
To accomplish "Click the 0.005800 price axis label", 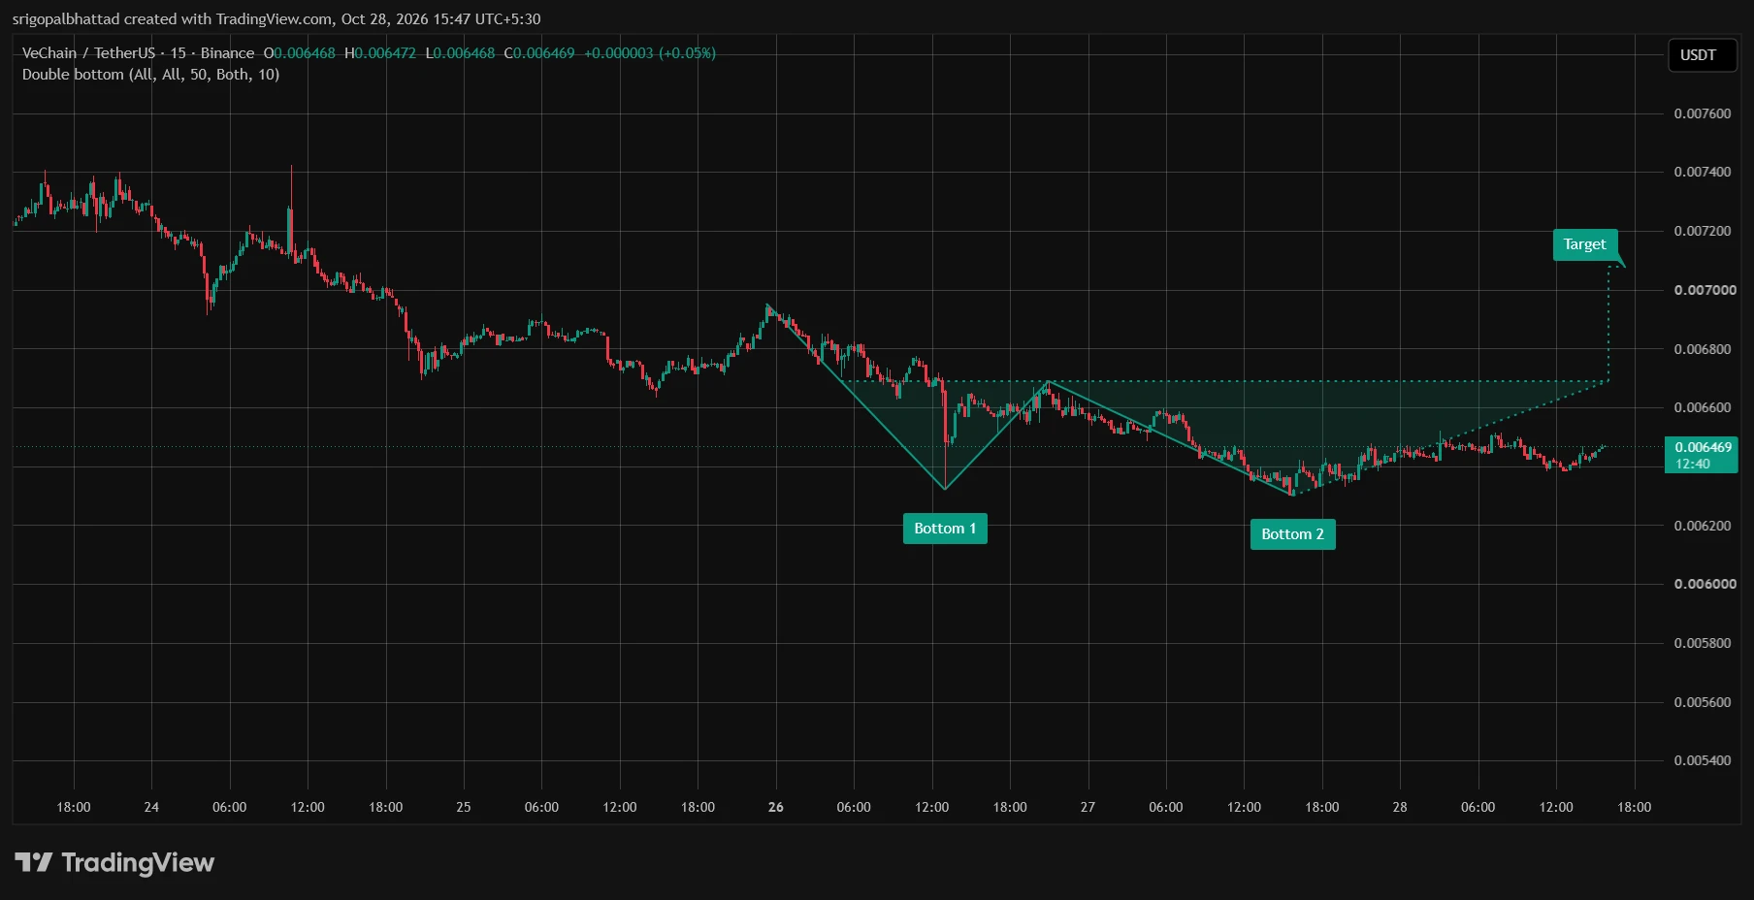I will 1703,643.
